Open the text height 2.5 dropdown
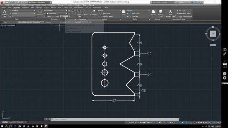 24,16
